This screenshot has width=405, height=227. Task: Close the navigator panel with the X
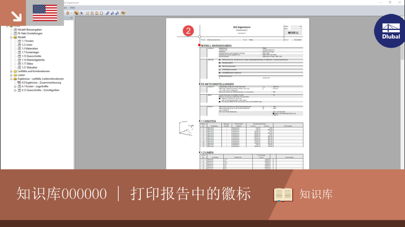(x=72, y=18)
